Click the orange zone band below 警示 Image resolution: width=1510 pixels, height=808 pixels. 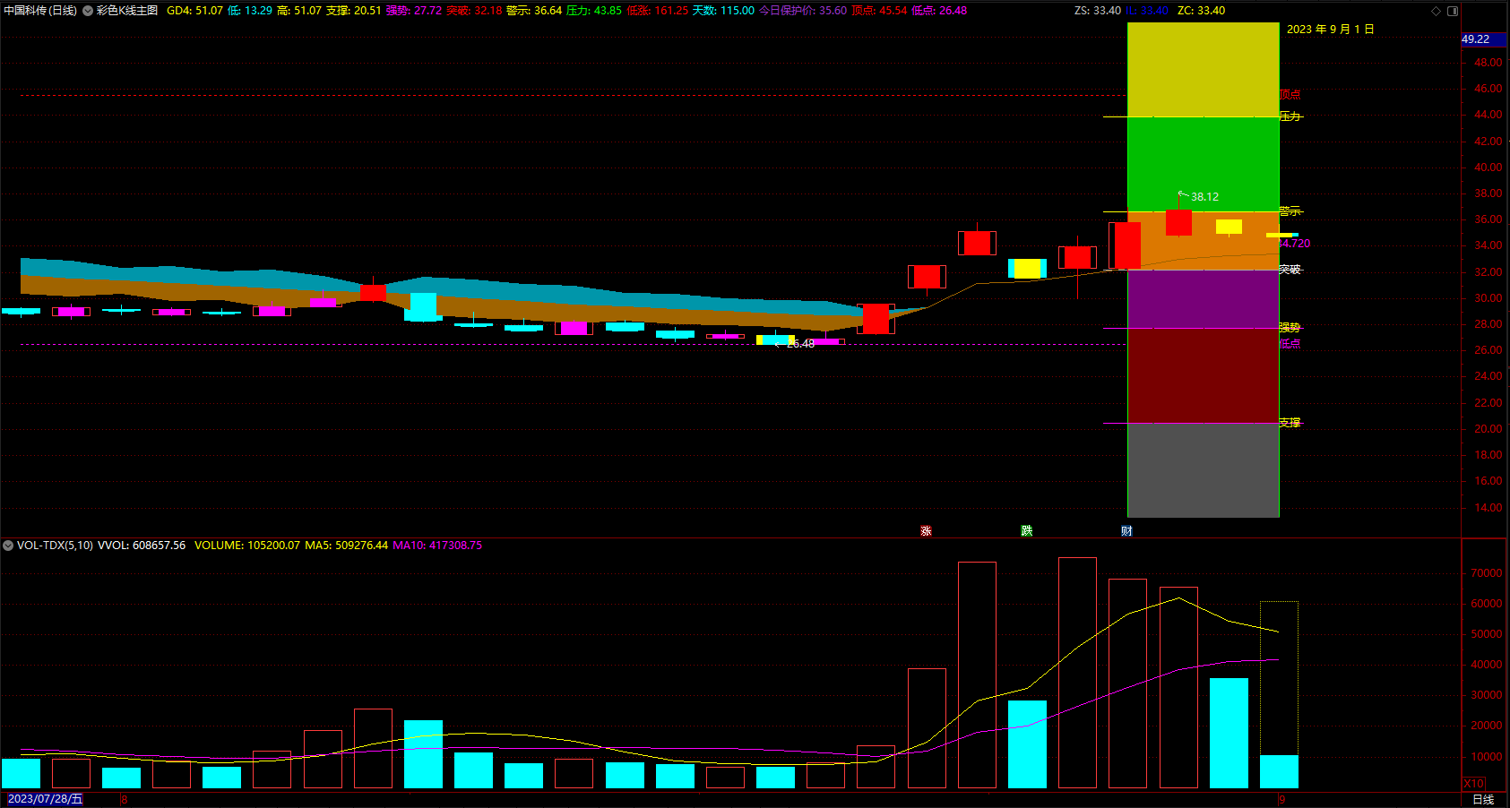tap(1203, 241)
